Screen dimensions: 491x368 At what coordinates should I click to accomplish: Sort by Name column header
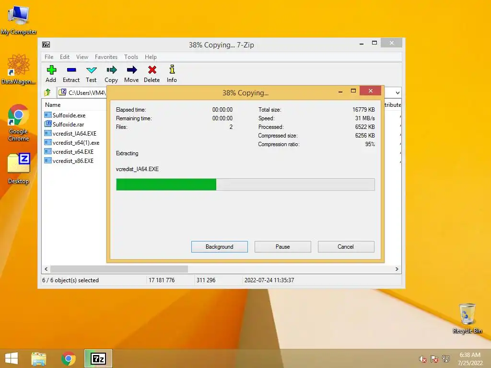coord(53,105)
